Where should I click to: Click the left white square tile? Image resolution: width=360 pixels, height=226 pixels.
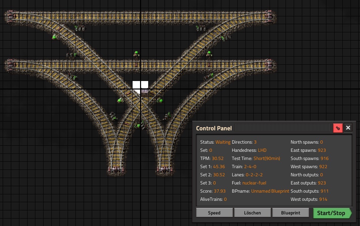tap(136, 85)
